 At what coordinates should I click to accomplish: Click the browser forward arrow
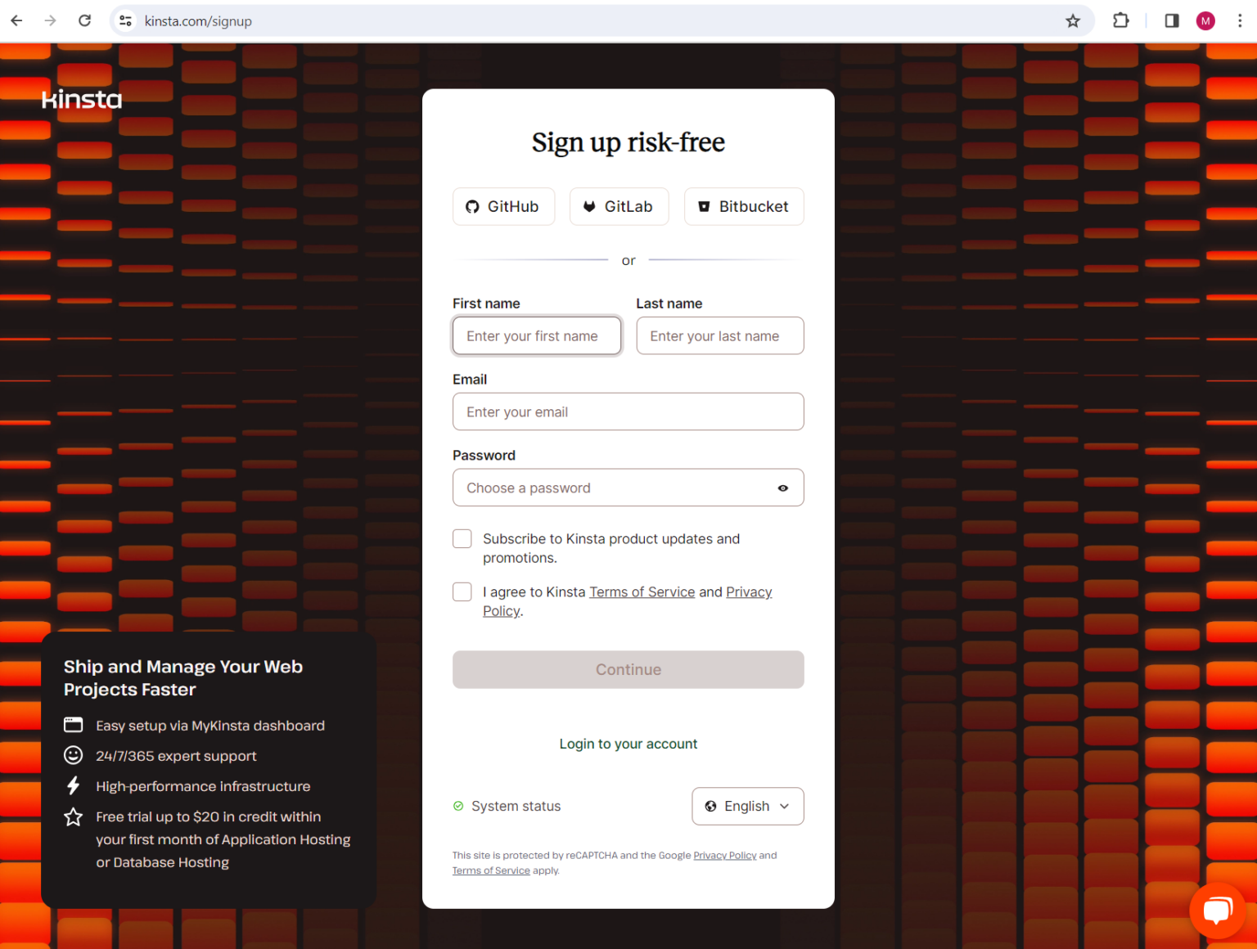(x=51, y=20)
